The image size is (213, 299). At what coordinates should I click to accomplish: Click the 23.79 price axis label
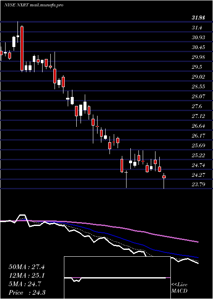199,185
